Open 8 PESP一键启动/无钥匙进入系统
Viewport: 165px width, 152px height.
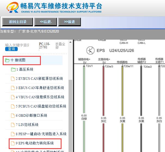pyautogui.click(x=41, y=134)
